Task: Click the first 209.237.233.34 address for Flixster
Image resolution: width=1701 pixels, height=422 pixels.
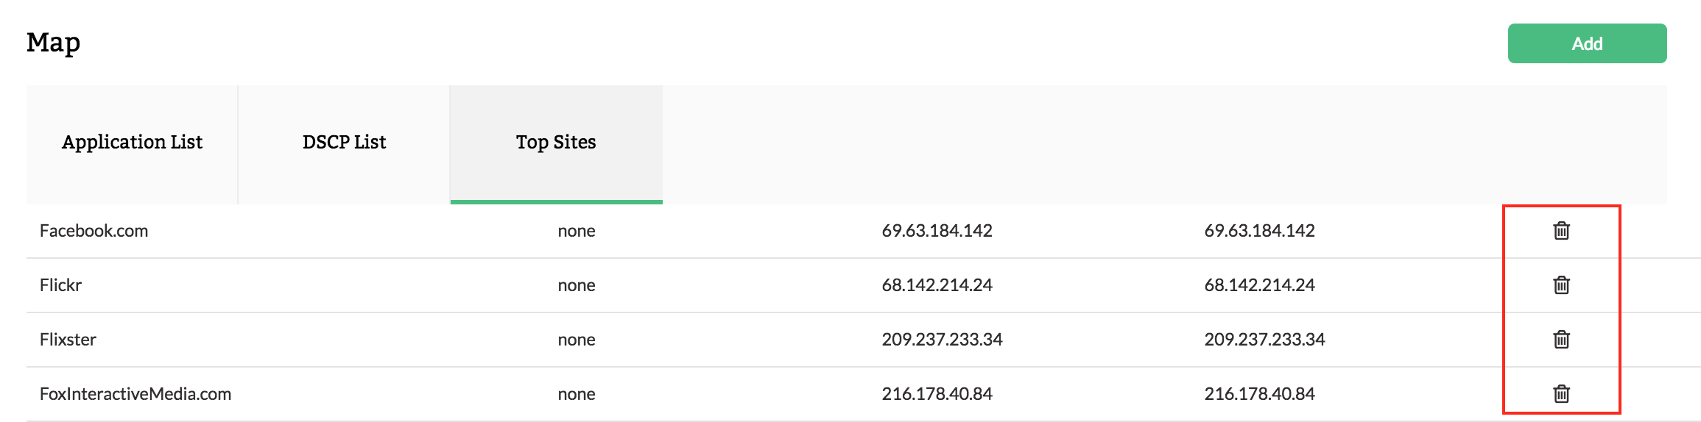Action: (942, 340)
